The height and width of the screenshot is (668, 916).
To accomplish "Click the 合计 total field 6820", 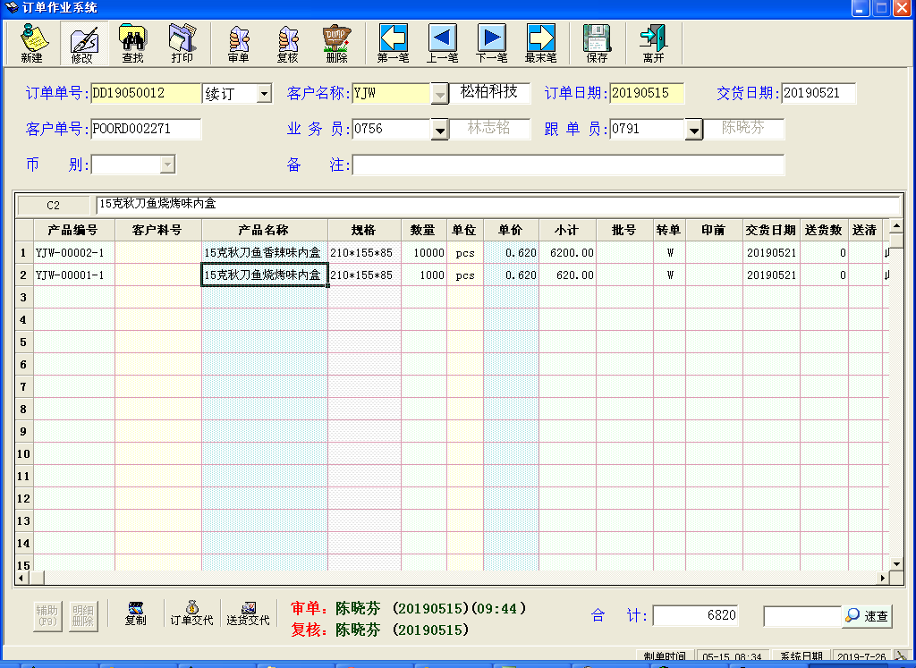I will [x=695, y=615].
